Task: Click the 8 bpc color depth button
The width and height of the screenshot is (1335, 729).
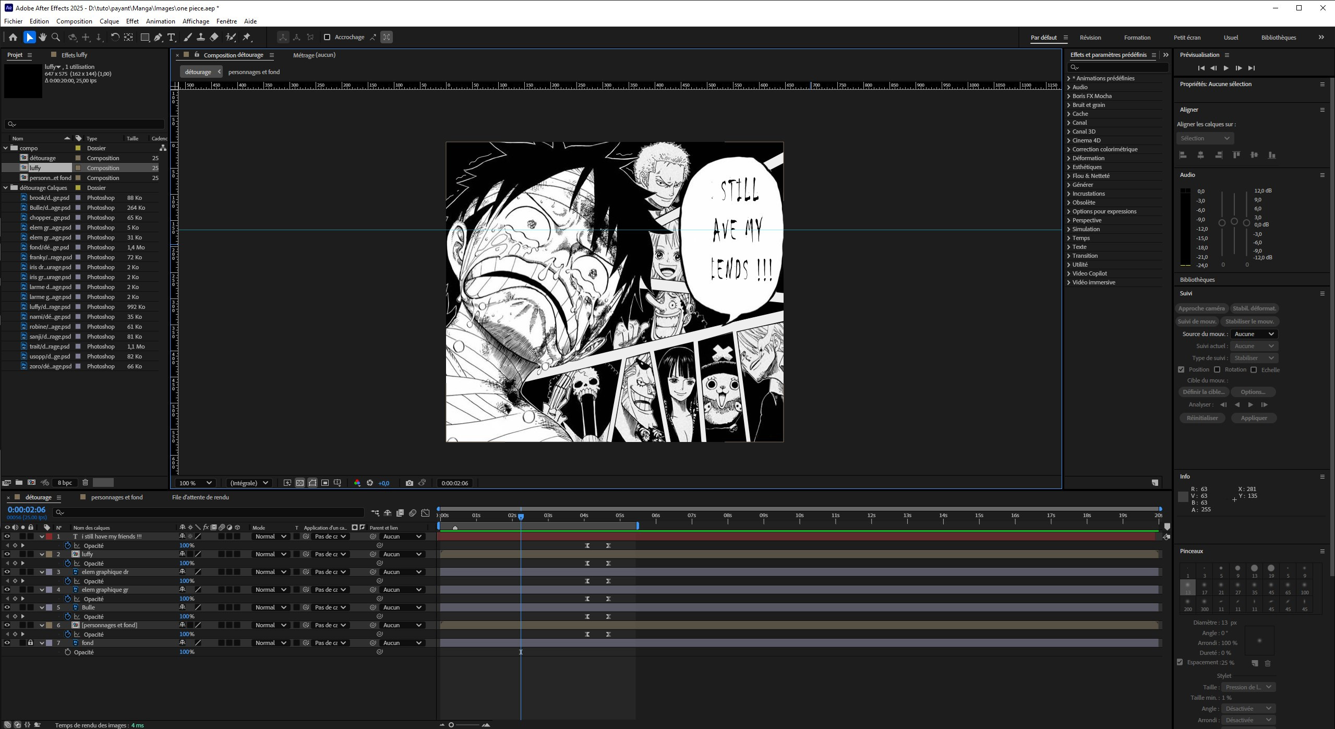Action: click(x=65, y=483)
